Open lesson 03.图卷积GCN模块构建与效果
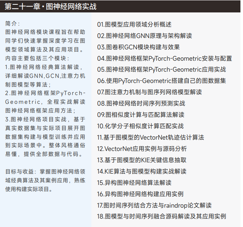 [138, 47]
